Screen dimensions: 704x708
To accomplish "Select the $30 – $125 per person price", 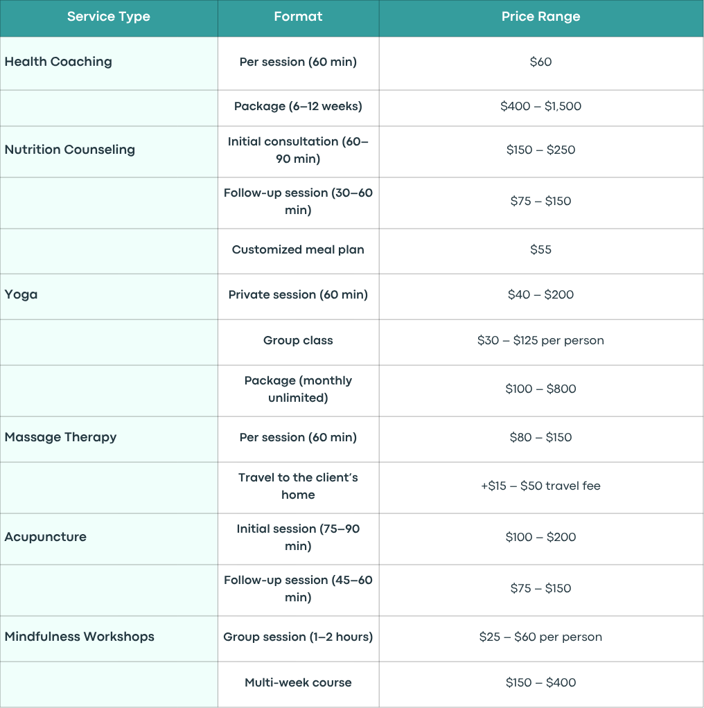I will click(541, 342).
